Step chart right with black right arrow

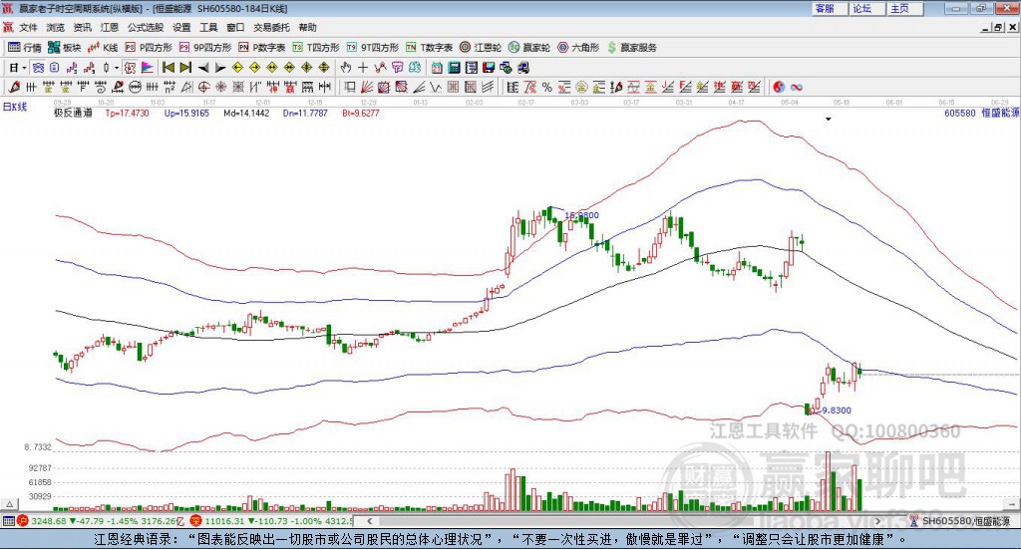[x=220, y=68]
